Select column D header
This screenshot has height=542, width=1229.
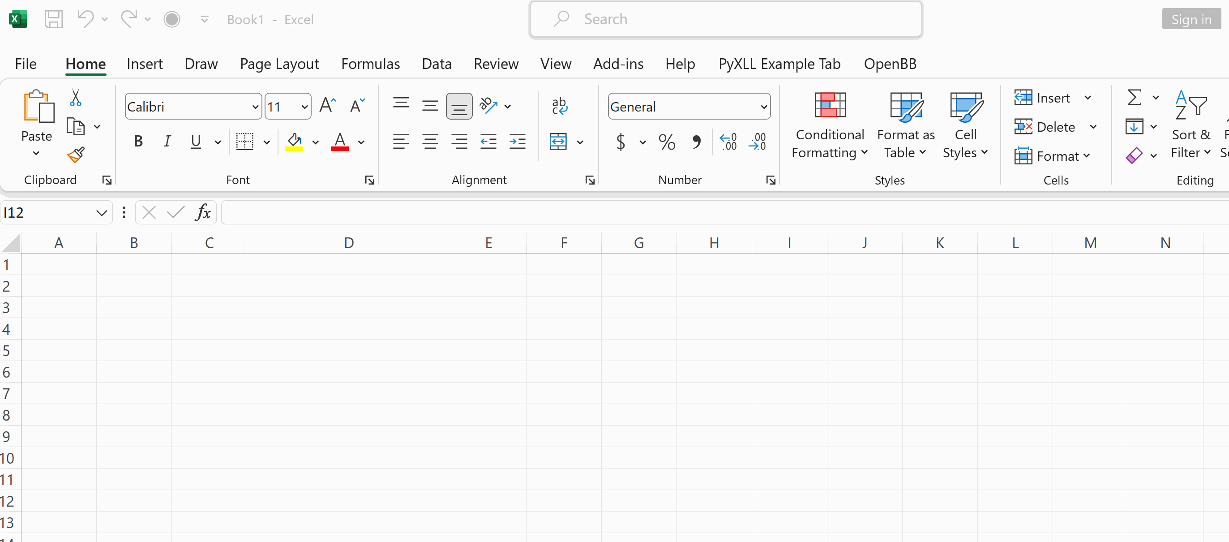pyautogui.click(x=349, y=243)
